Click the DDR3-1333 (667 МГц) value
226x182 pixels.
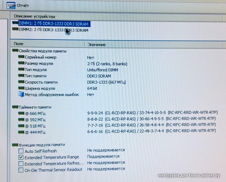pyautogui.click(x=107, y=82)
